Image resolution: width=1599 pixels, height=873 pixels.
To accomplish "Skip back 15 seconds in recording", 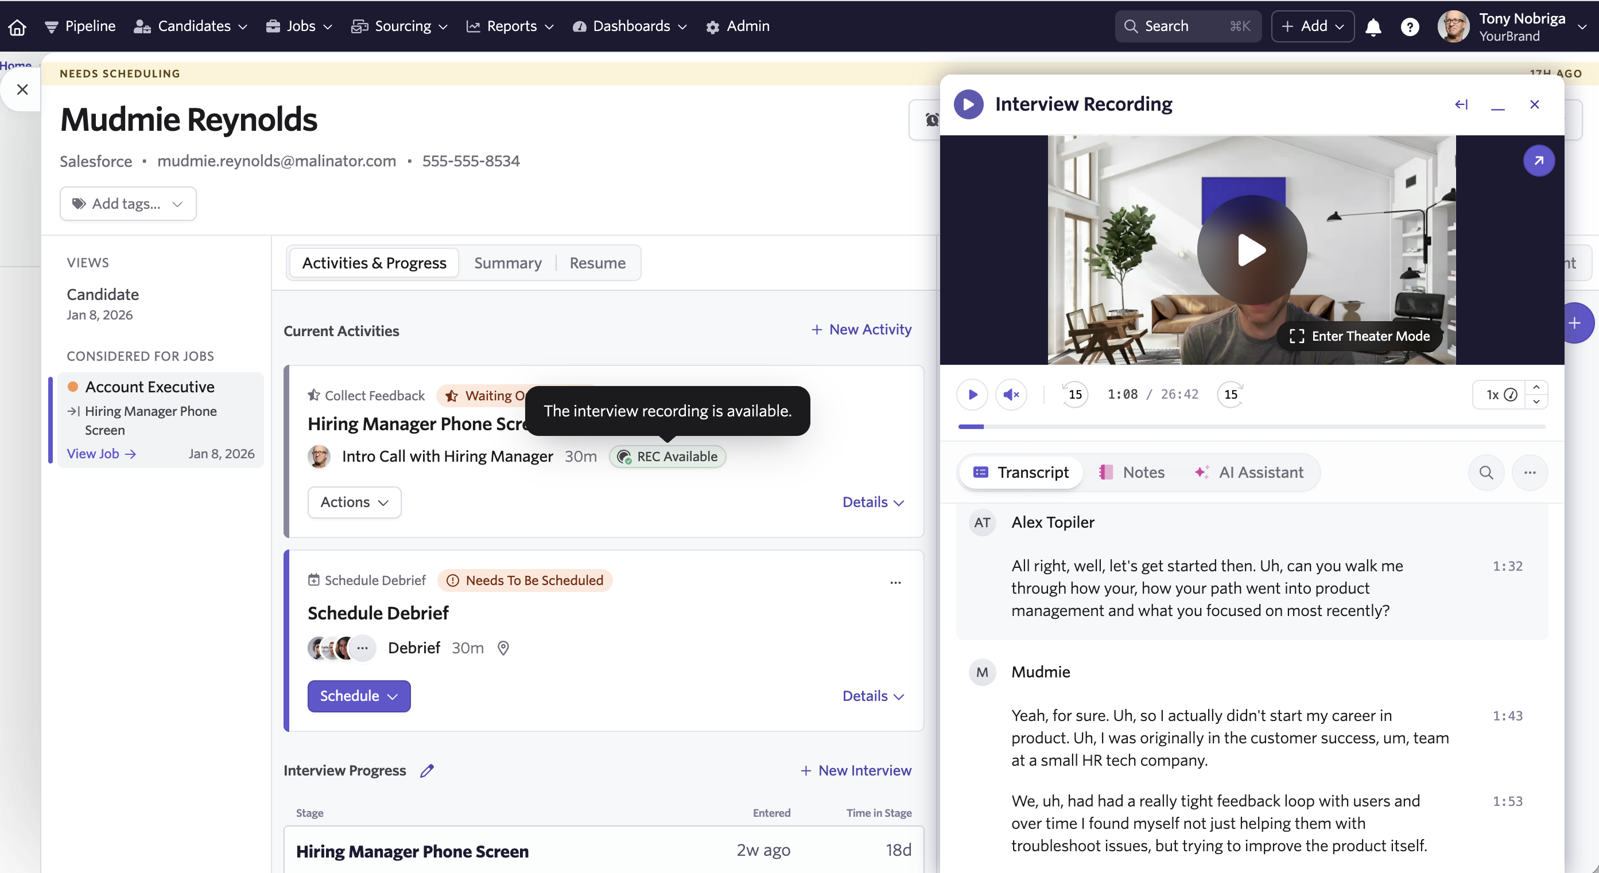I will coord(1074,395).
